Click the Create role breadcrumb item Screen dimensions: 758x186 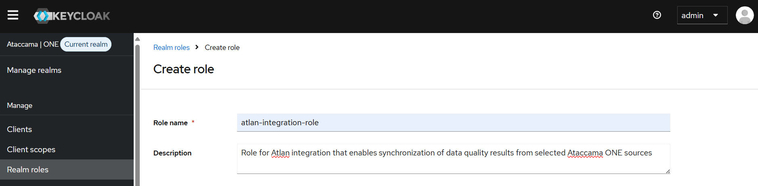222,48
